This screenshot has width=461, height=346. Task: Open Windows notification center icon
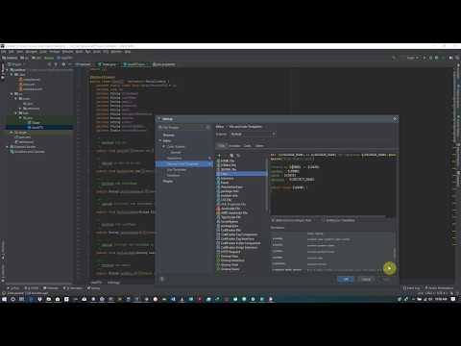(x=453, y=299)
